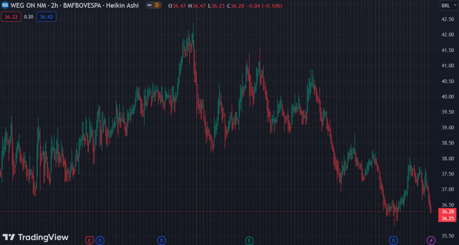The height and width of the screenshot is (245, 459).
Task: Click the change value −0.04 (−0.10%)
Action: pyautogui.click(x=264, y=6)
